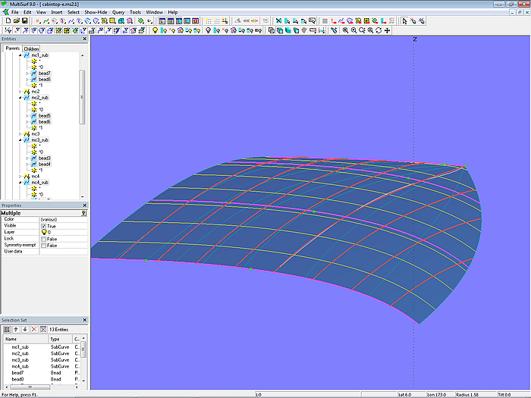Move selection up with arrow icon
Screen dimensions: 531x398
point(15,329)
